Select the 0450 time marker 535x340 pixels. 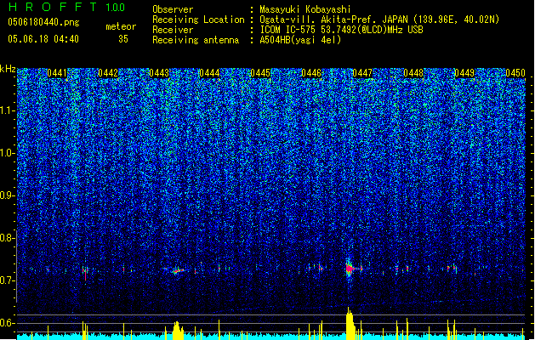tap(515, 73)
